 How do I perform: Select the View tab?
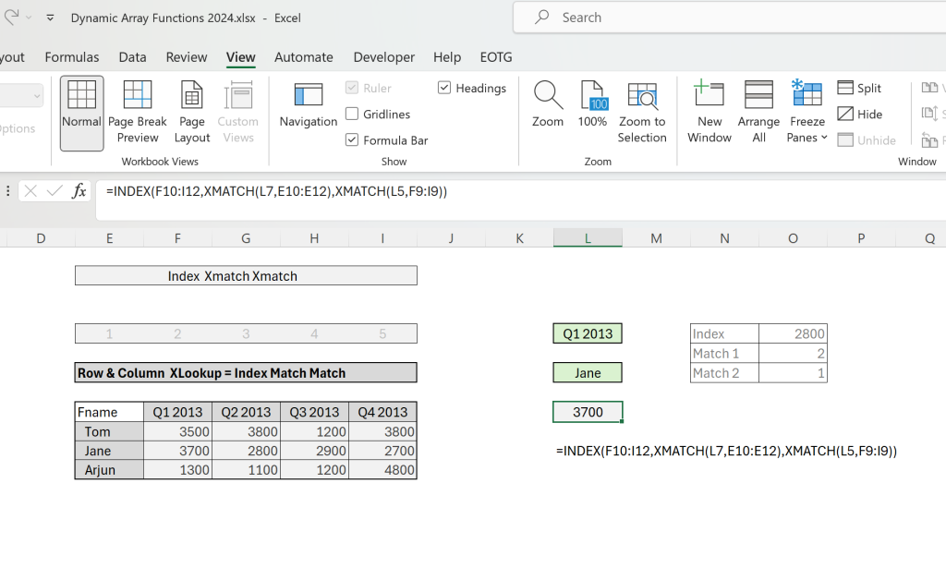[241, 57]
